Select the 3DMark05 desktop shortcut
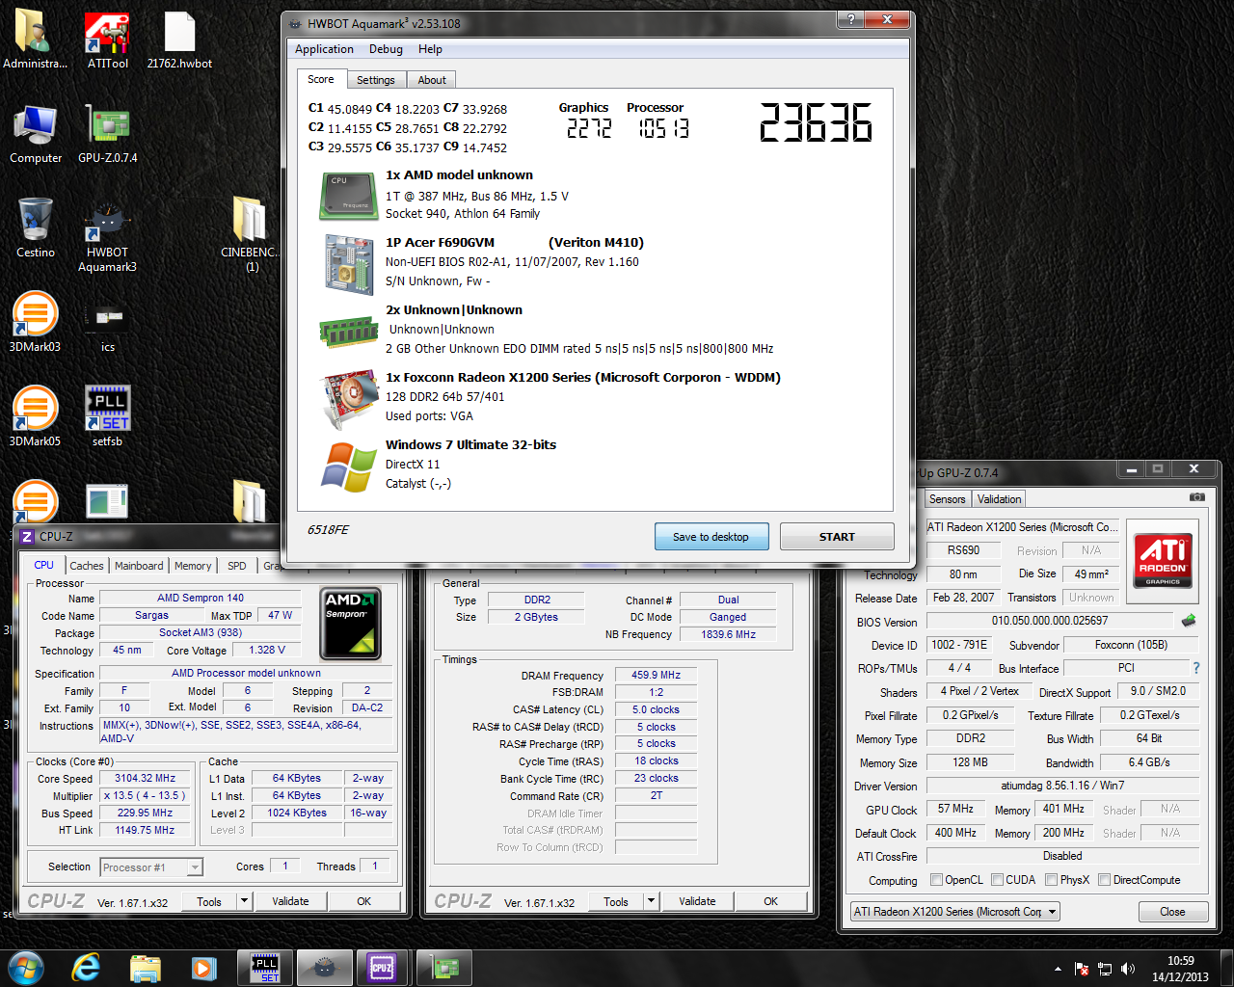Viewport: 1234px width, 987px height. pos(35,417)
